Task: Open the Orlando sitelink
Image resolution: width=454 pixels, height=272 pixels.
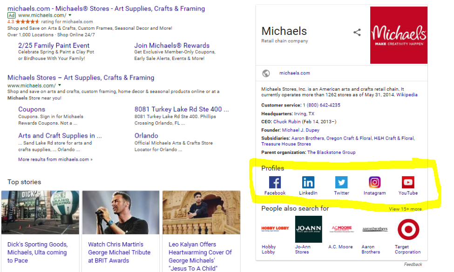Action: [146, 136]
